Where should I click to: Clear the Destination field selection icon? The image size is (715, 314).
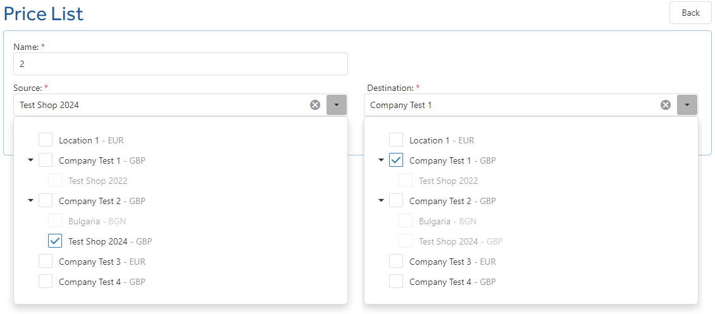pos(666,105)
